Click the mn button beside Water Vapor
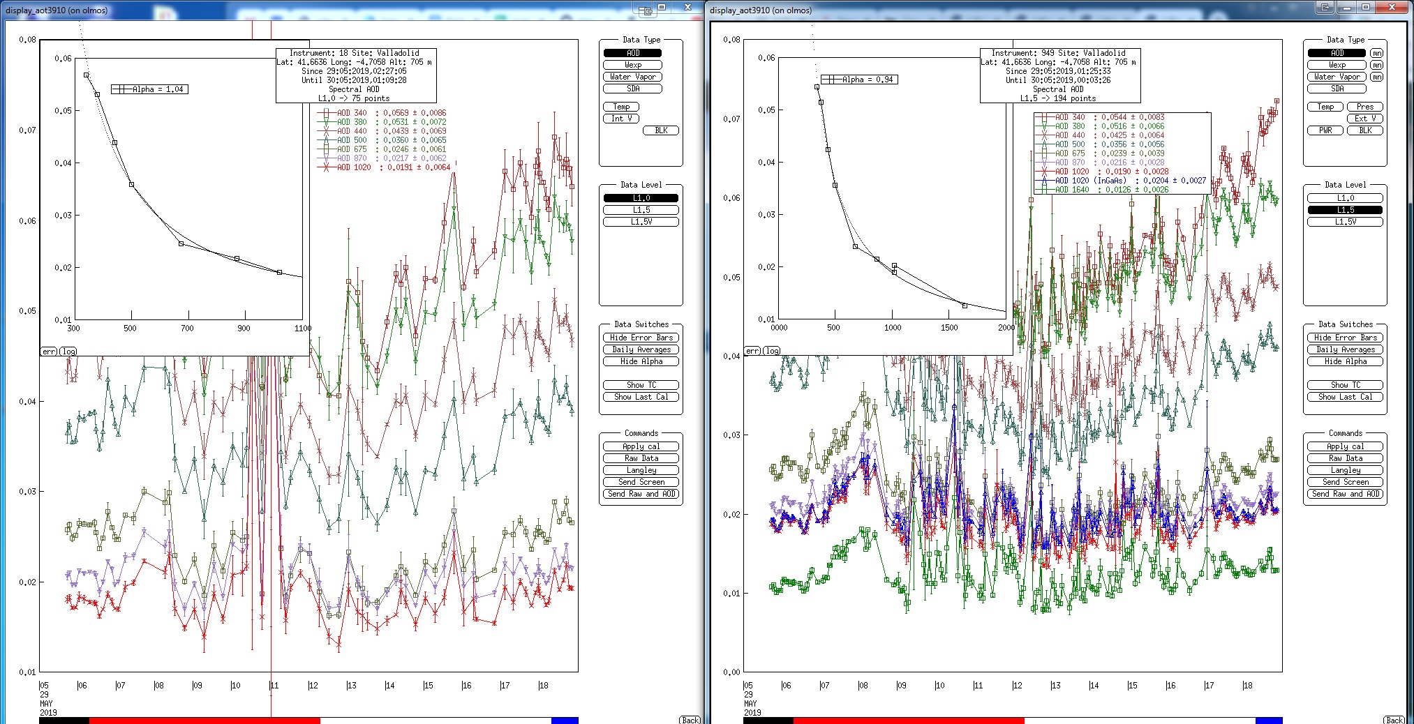1414x724 pixels. coord(1376,77)
